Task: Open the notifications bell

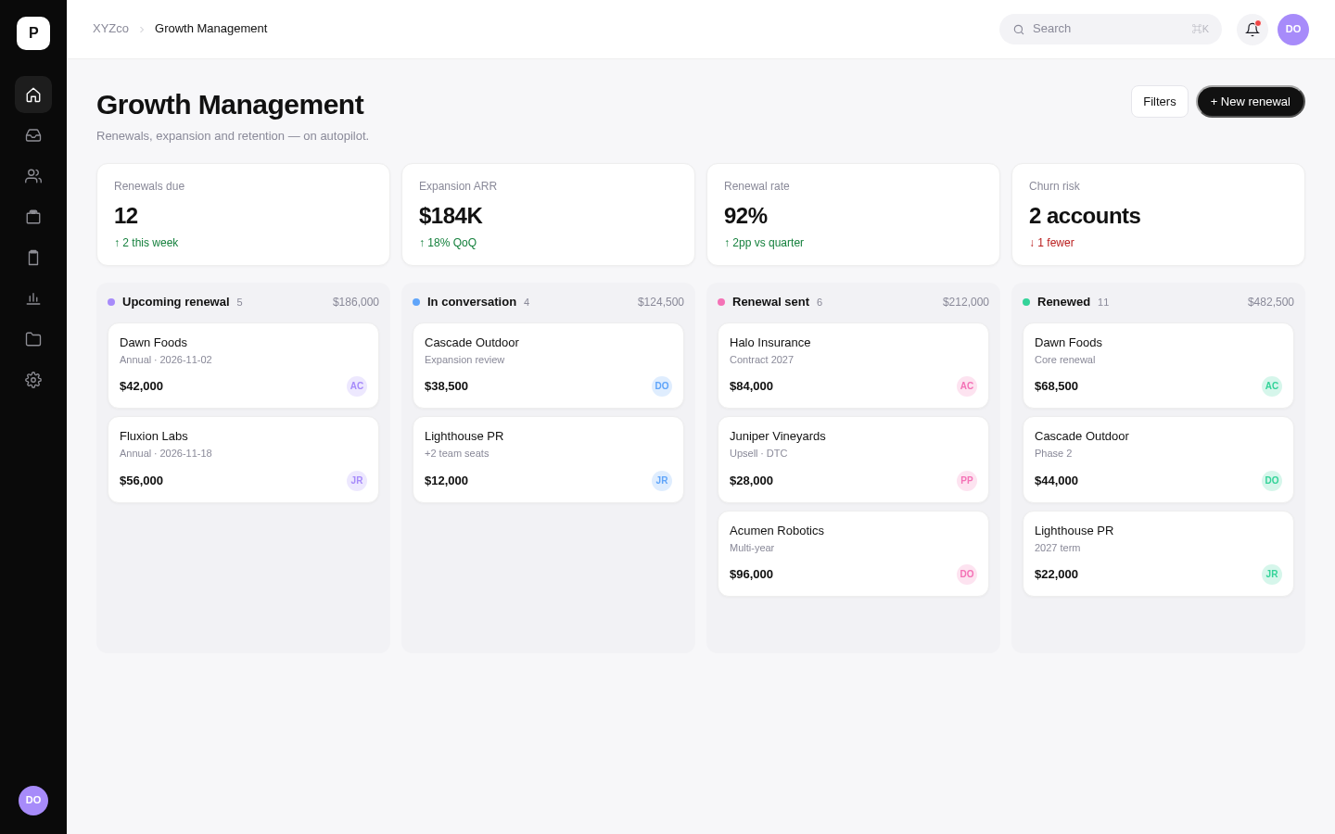Action: [x=1252, y=30]
